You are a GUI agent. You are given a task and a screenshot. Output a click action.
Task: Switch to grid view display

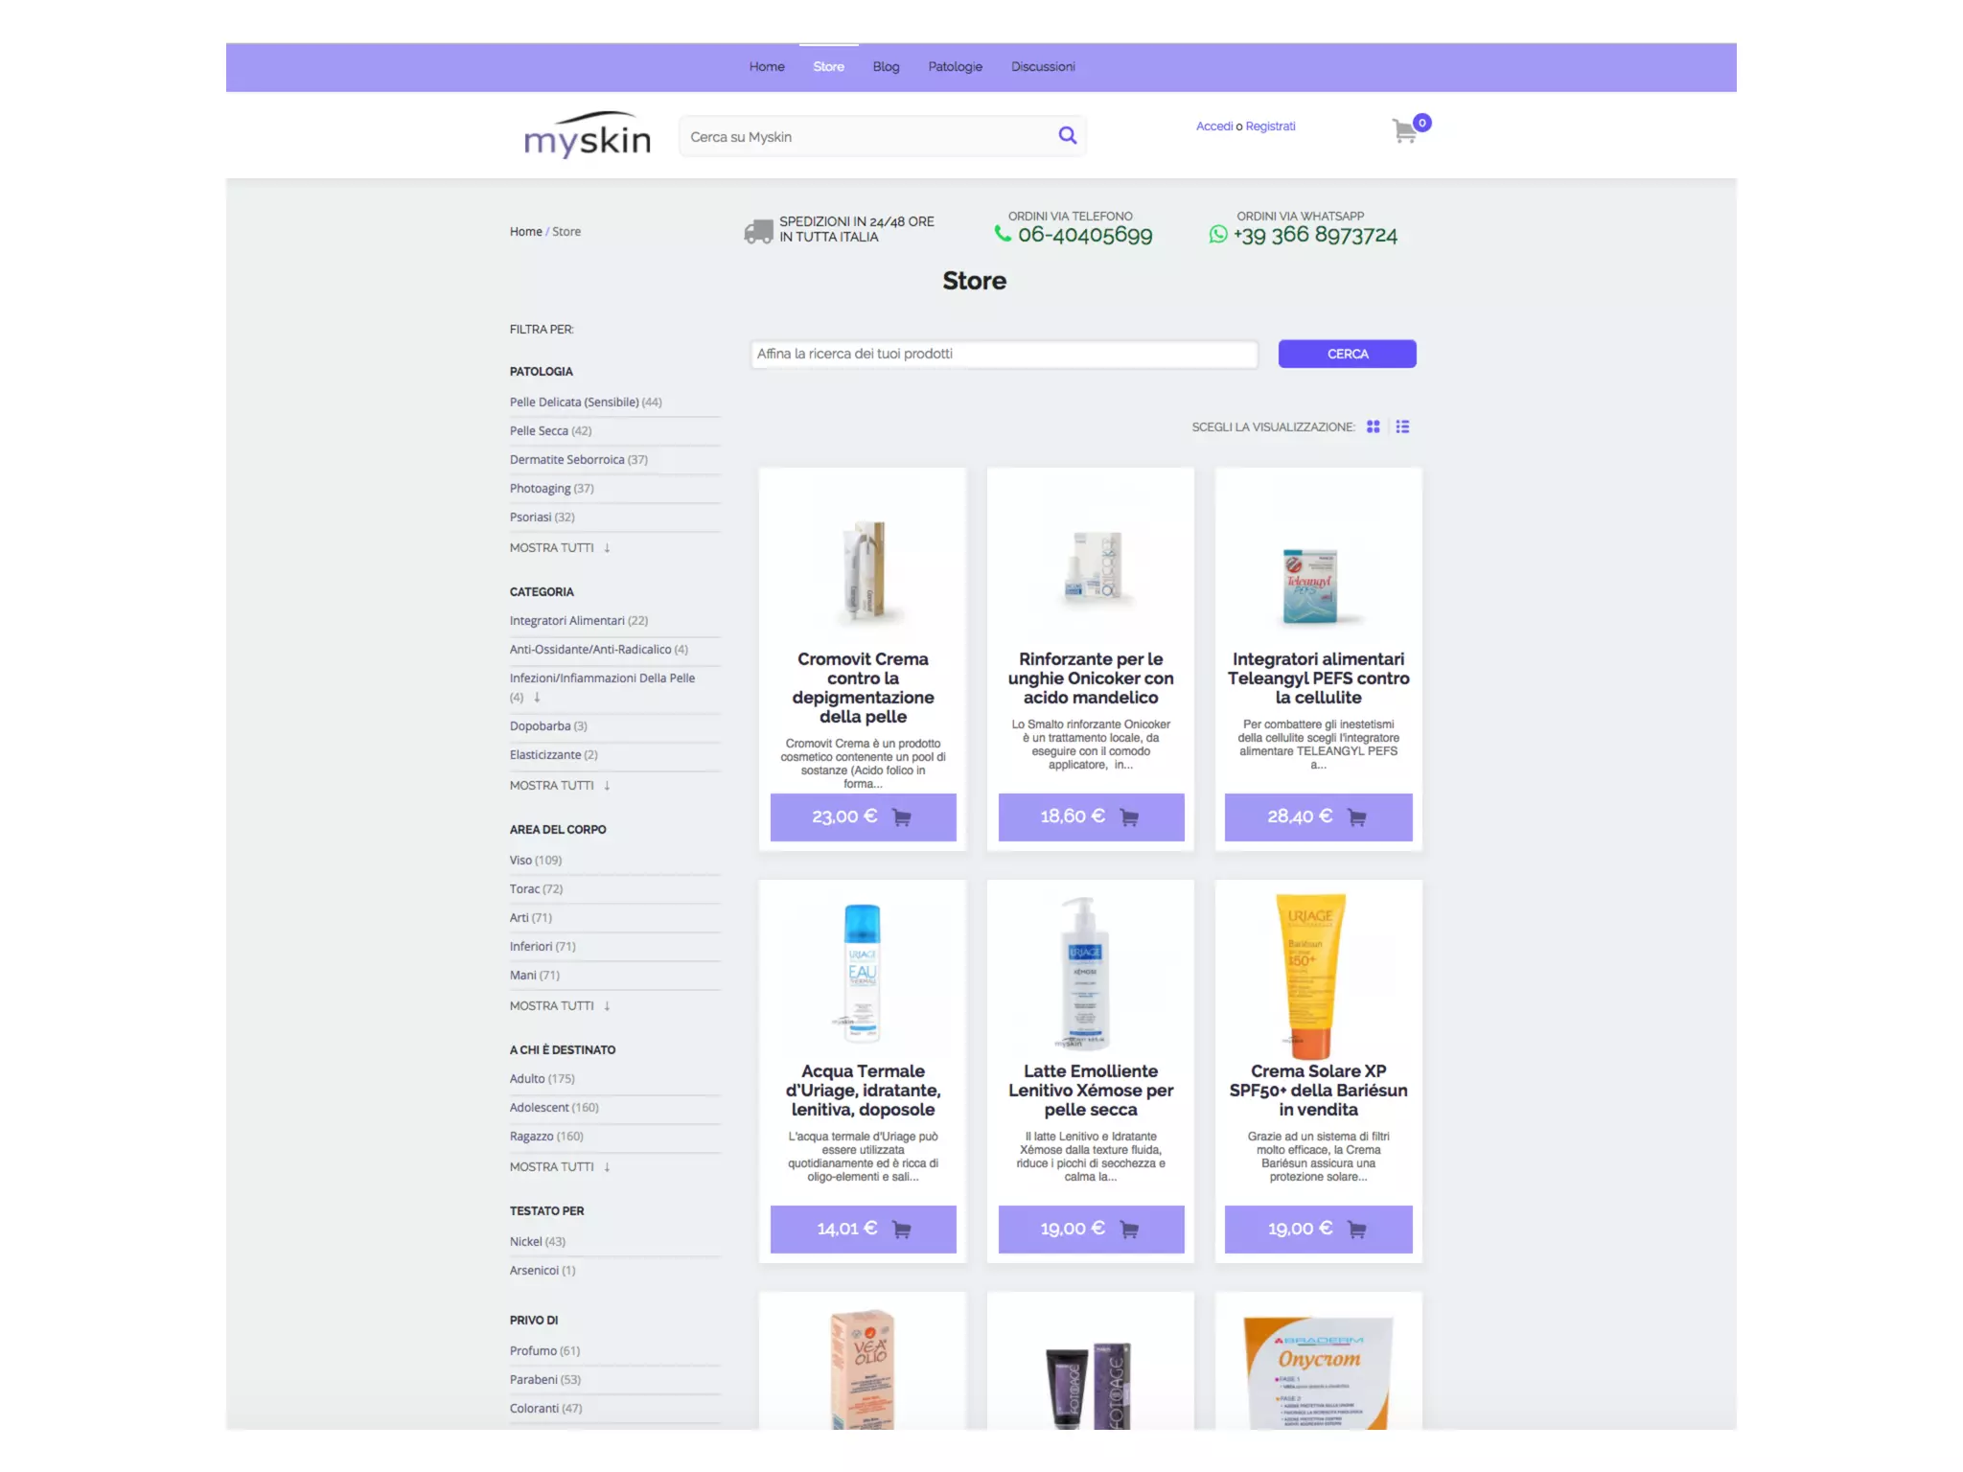[1373, 426]
